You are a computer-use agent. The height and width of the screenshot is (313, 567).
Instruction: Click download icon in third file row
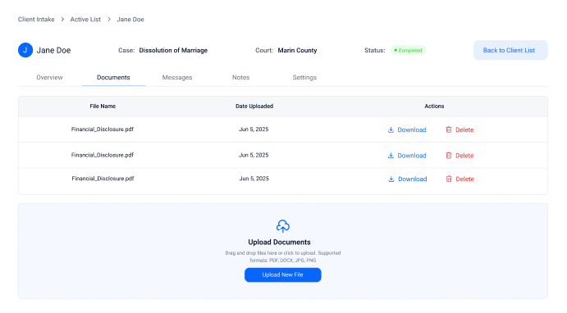tap(391, 179)
